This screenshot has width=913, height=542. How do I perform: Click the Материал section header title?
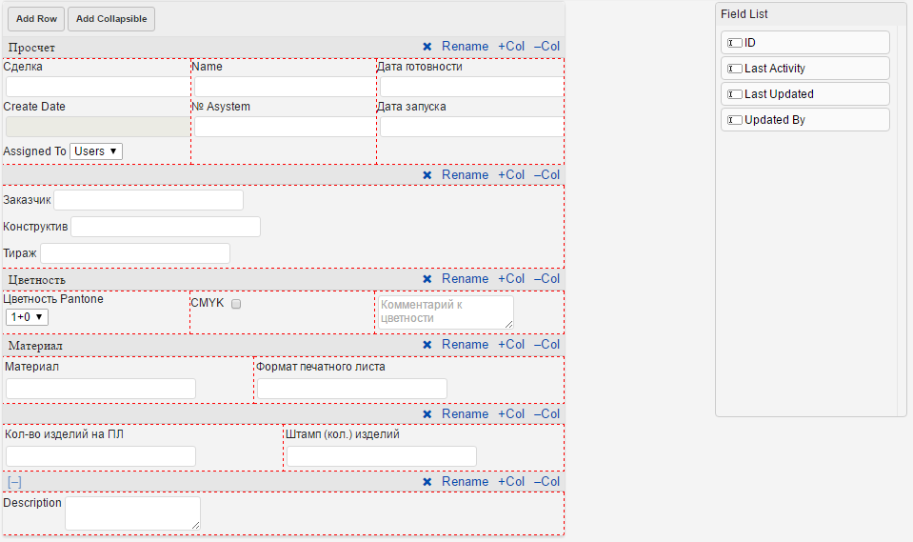pyautogui.click(x=35, y=346)
